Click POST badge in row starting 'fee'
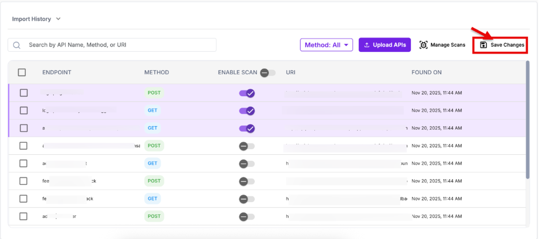Viewport: 540px width, 239px height. pyautogui.click(x=154, y=181)
